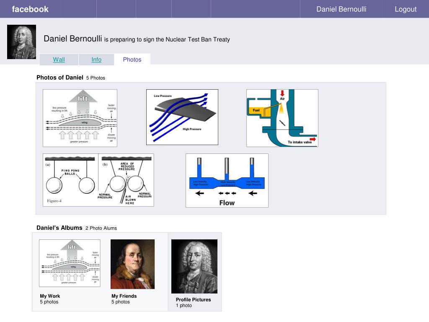Switch to the Wall tab
Screen dimensions: 429x322
[59, 60]
